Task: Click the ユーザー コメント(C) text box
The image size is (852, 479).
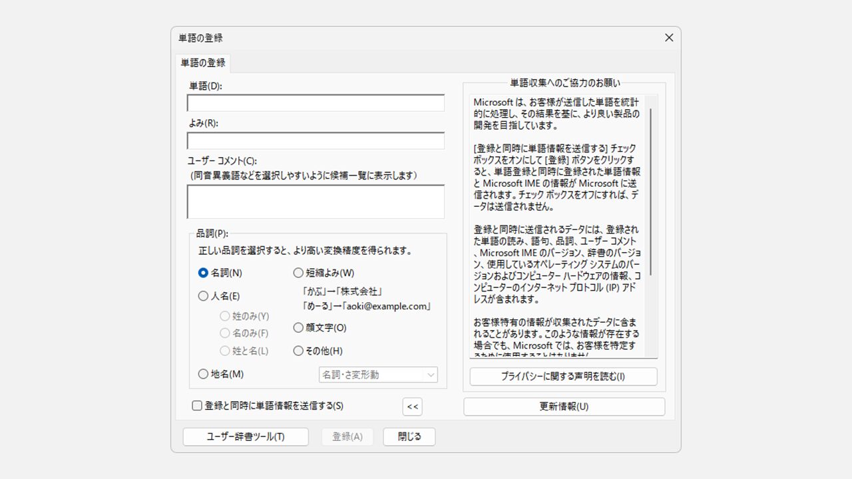Action: [316, 202]
